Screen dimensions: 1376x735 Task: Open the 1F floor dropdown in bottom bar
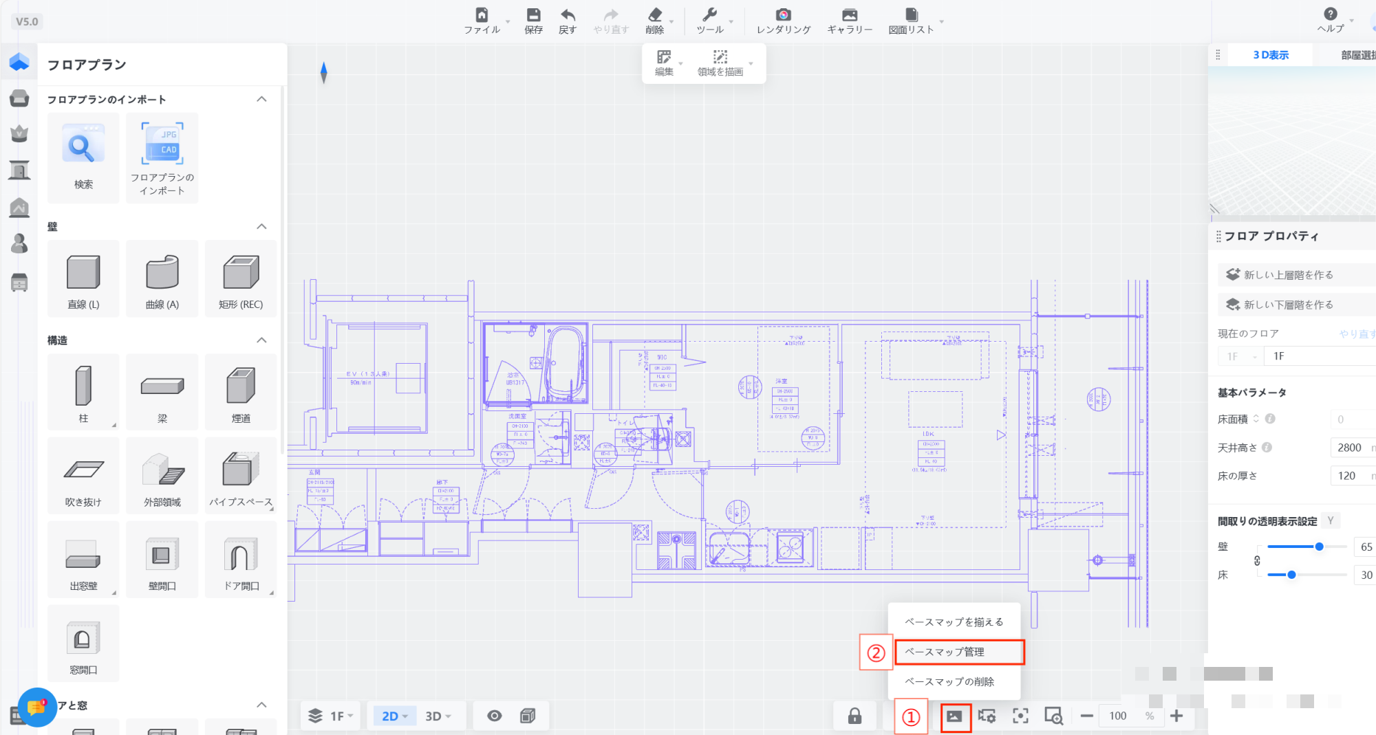331,716
